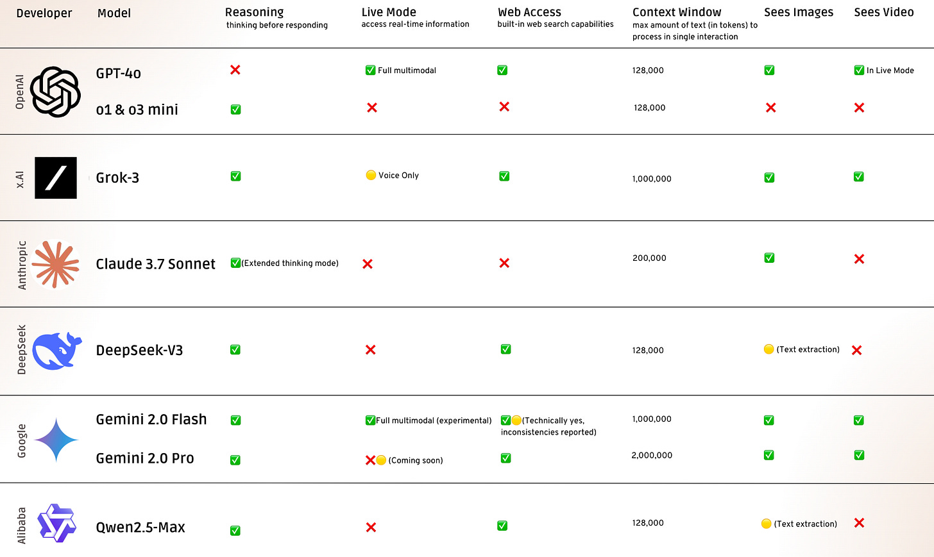934x557 pixels.
Task: Click the green check for Gemini 2.0 Pro Sees Video
Action: pos(859,455)
